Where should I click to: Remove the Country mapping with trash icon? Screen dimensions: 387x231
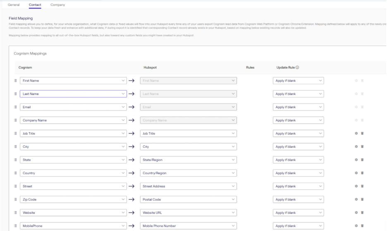pos(362,173)
